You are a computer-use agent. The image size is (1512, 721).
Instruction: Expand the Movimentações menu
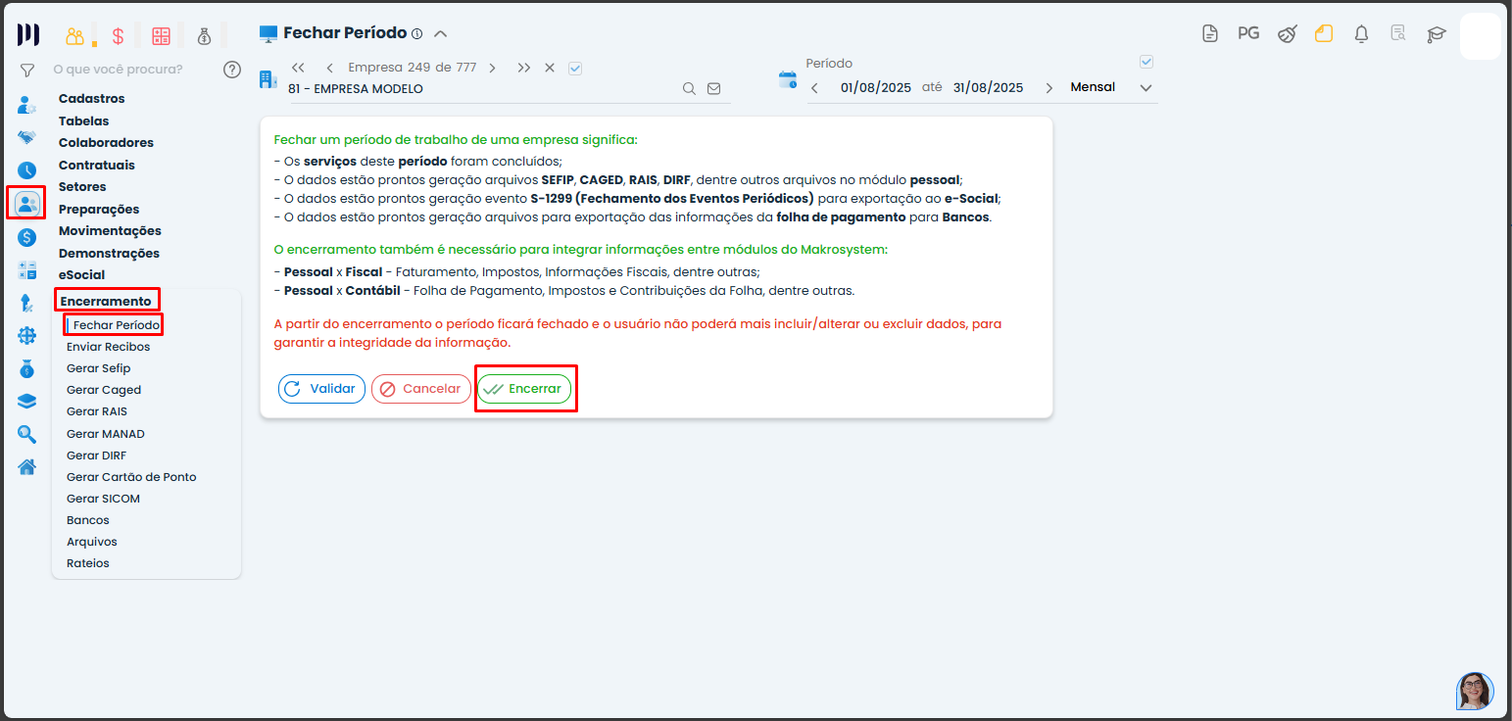[x=110, y=230]
